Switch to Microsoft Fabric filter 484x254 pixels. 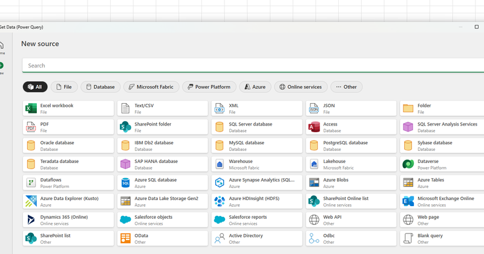(151, 87)
